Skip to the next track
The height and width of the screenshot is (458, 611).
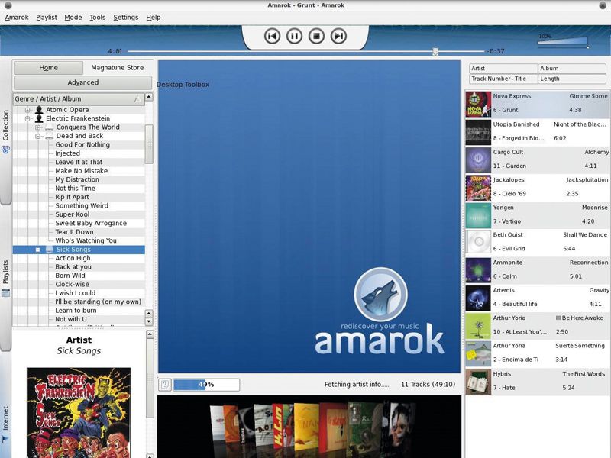pos(336,34)
